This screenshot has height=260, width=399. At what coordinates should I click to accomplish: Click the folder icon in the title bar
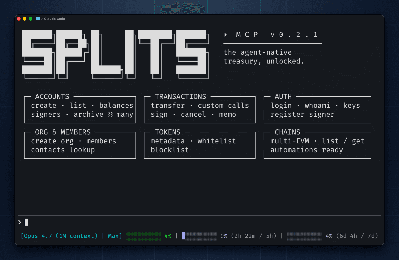tap(38, 19)
